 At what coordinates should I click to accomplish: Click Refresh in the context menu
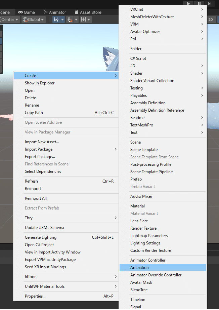point(67,181)
